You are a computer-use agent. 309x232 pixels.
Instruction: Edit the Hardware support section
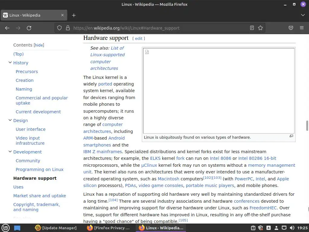(x=139, y=38)
